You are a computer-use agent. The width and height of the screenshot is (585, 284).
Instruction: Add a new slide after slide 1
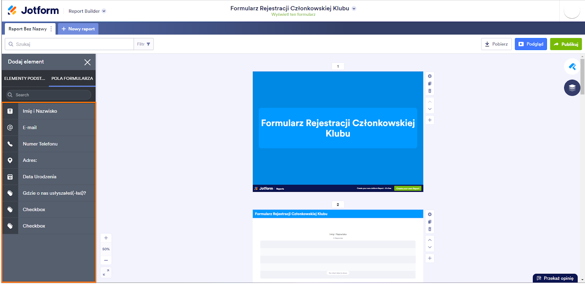click(430, 120)
